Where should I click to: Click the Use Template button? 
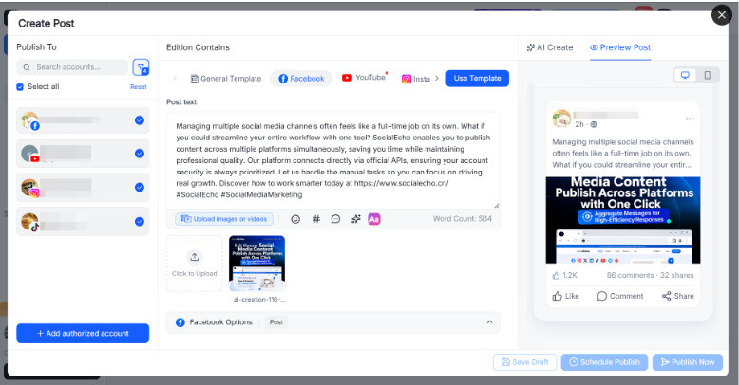(478, 78)
